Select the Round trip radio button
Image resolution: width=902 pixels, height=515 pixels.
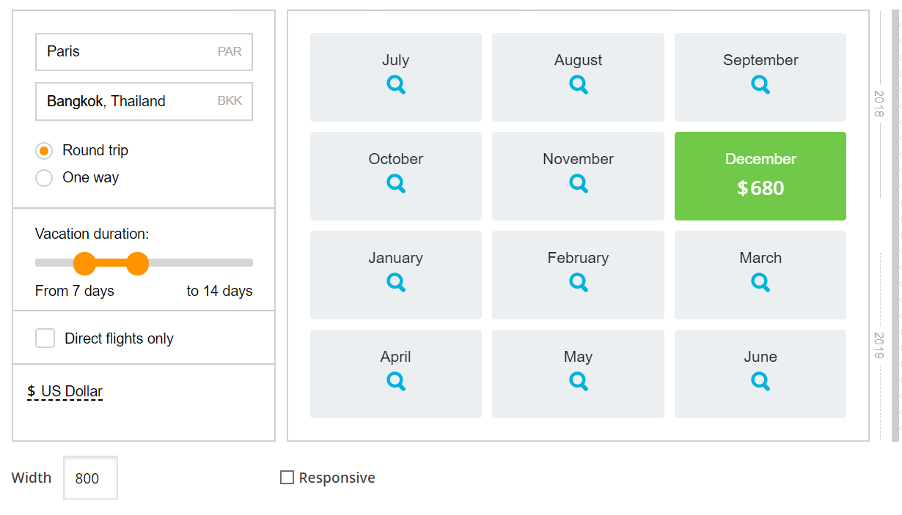click(44, 151)
